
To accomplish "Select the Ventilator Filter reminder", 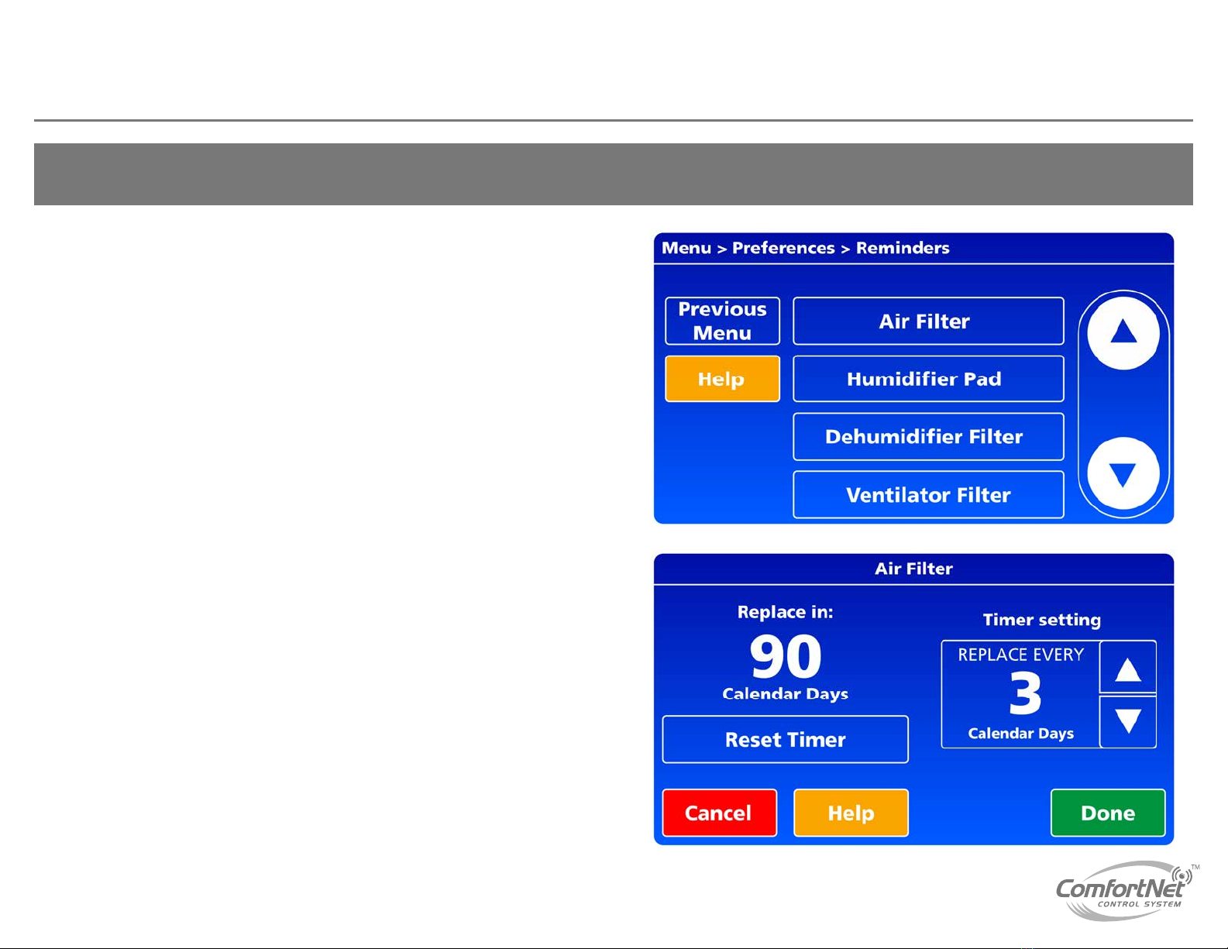I will click(x=927, y=495).
